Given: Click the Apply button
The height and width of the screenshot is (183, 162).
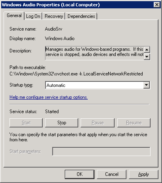Looking at the screenshot, I should [x=143, y=174].
